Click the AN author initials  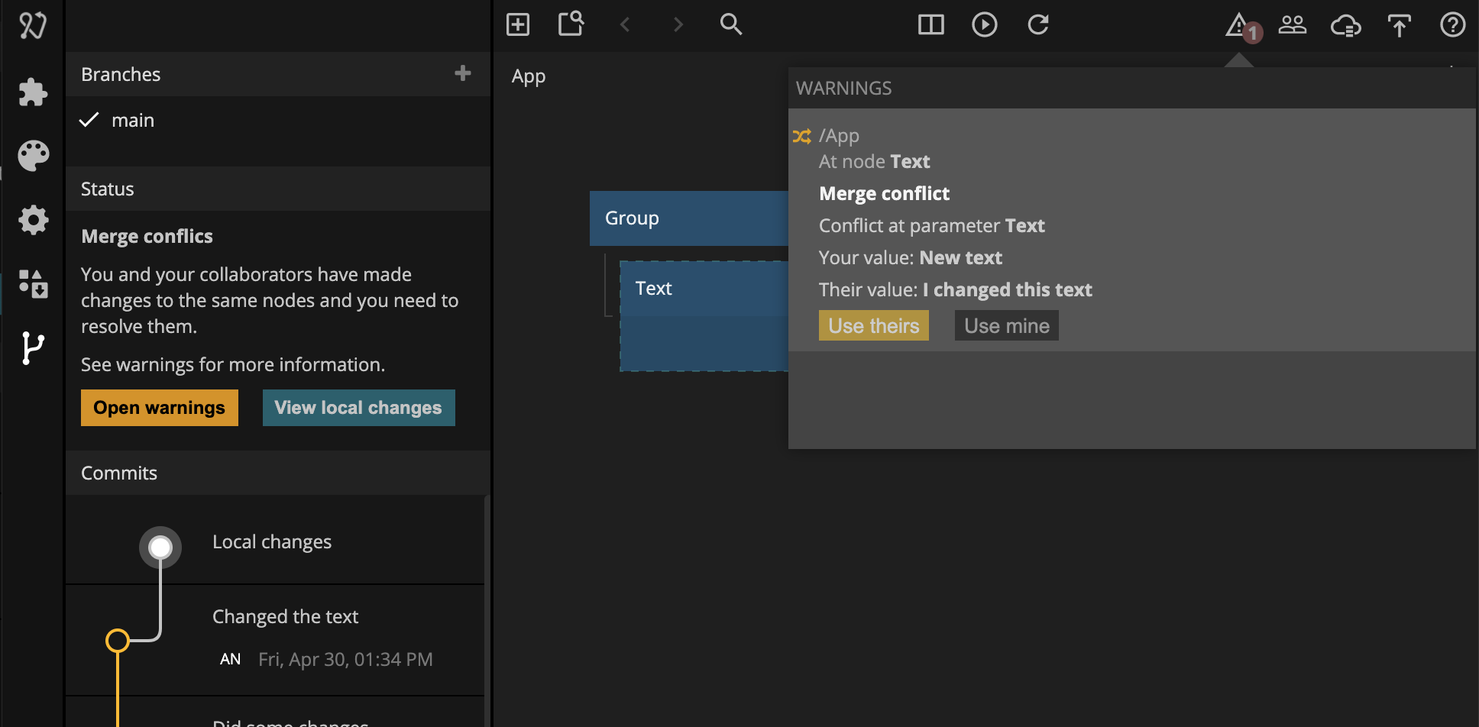click(x=230, y=659)
